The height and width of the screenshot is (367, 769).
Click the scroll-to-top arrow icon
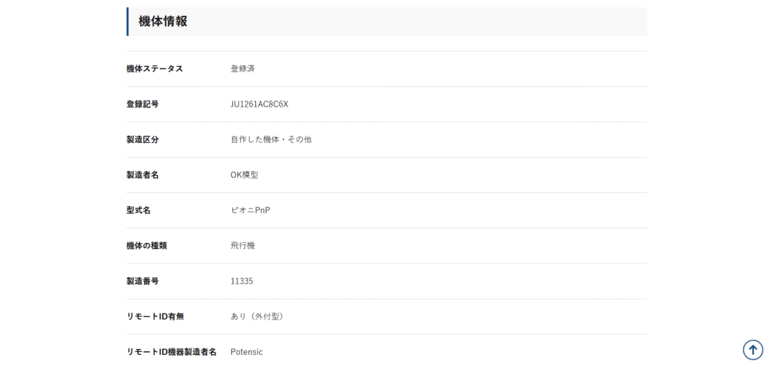752,349
